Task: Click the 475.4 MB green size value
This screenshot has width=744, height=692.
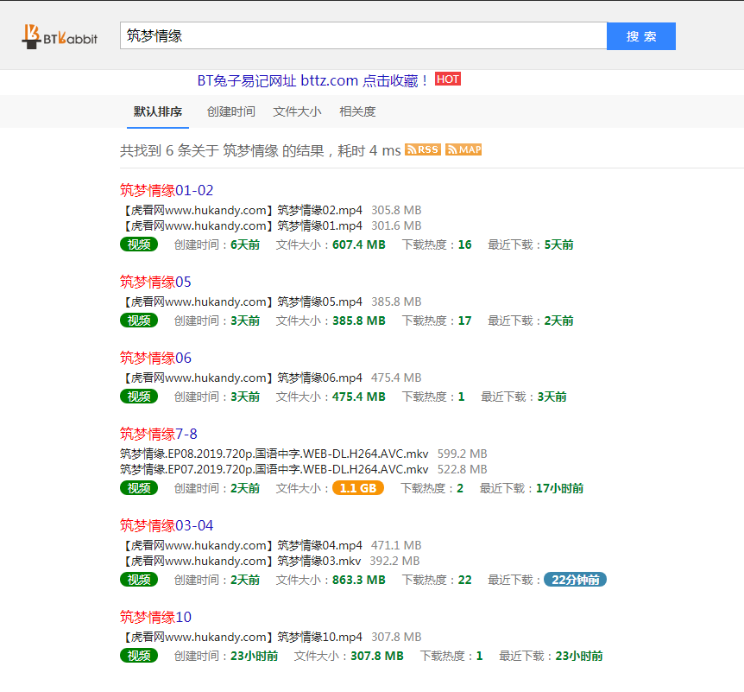Action: [359, 397]
